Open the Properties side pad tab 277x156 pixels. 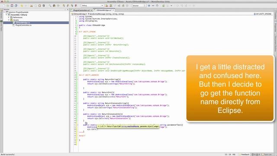(x=275, y=27)
